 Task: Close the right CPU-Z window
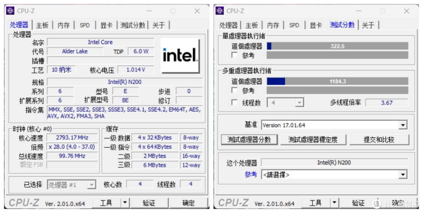(x=407, y=11)
